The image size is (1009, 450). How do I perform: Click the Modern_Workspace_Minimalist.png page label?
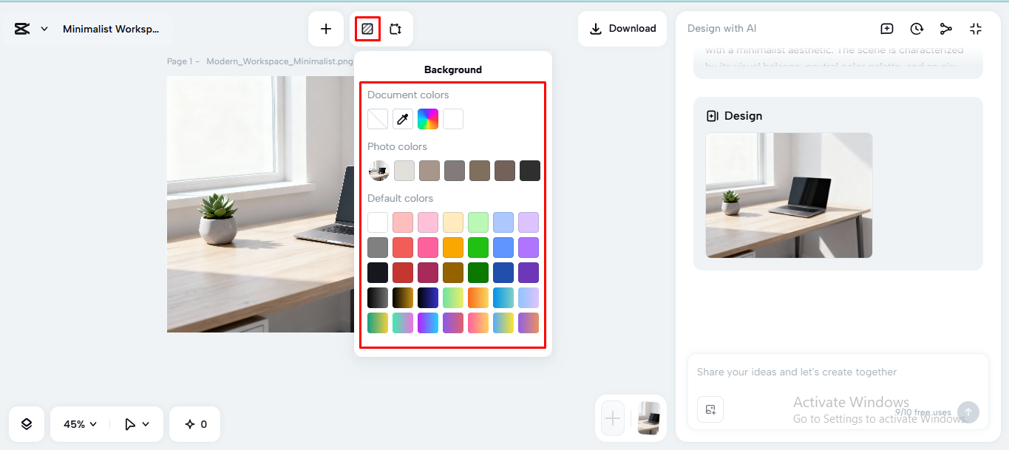pyautogui.click(x=280, y=61)
